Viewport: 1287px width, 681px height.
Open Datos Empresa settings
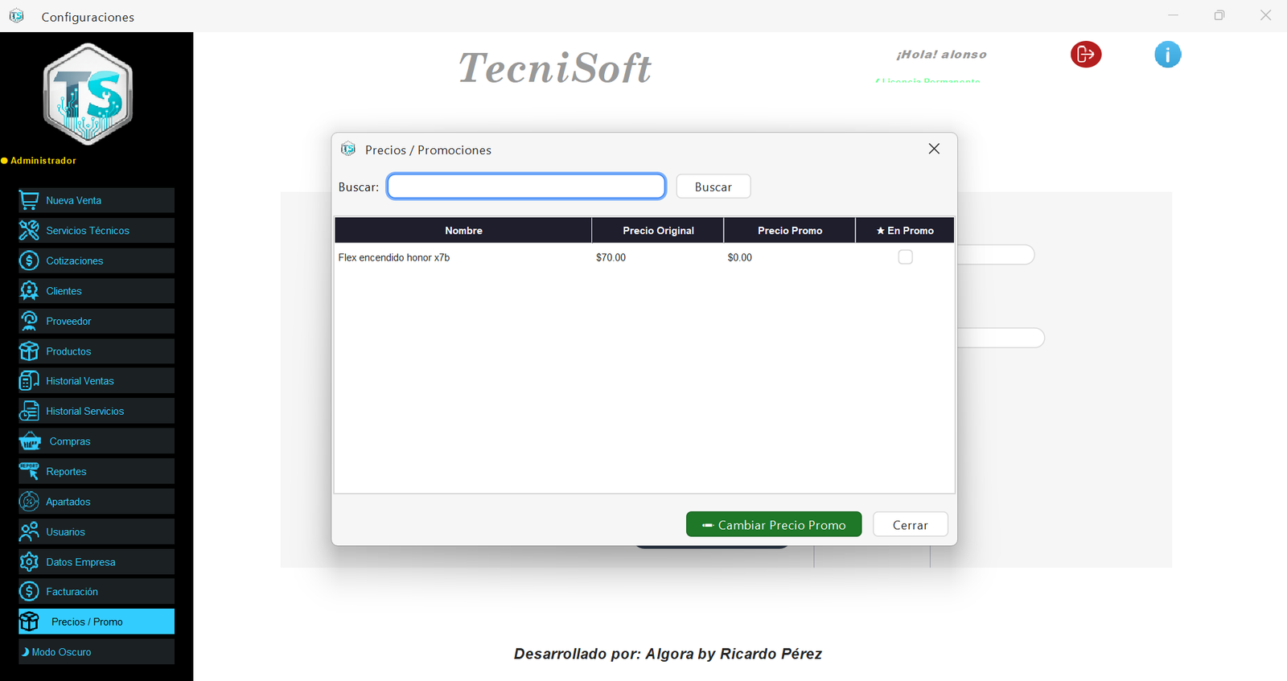[x=97, y=562]
